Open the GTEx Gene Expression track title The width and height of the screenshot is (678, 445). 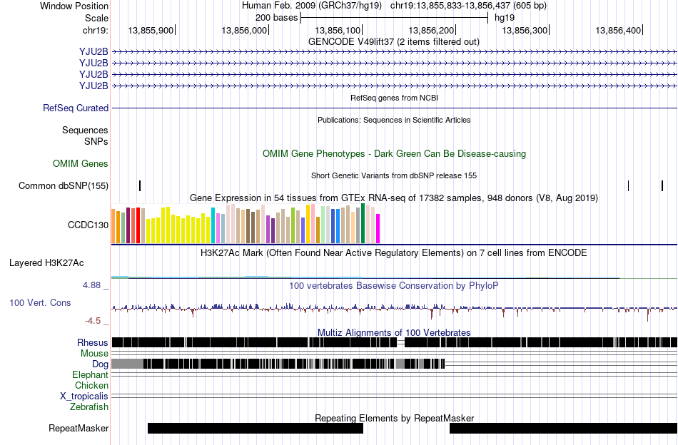[394, 198]
